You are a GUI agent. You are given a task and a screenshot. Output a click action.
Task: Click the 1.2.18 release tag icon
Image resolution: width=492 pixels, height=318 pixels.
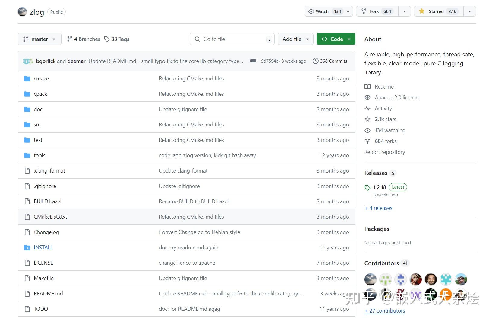tap(367, 187)
